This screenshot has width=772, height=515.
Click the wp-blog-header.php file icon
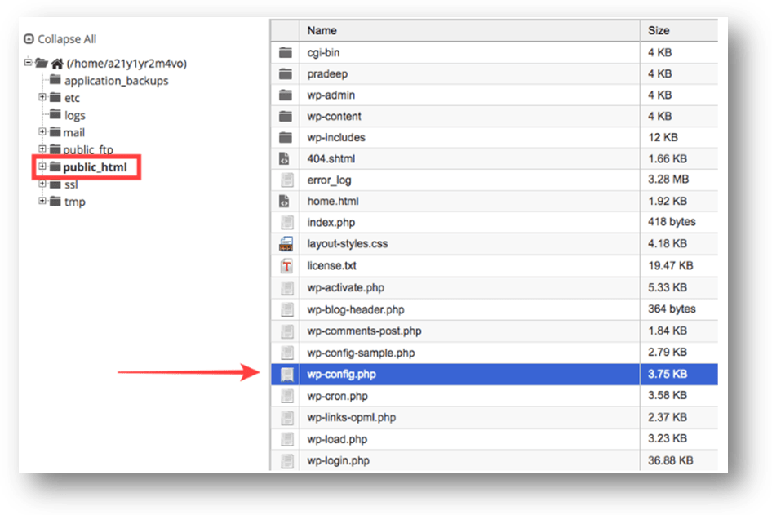287,309
